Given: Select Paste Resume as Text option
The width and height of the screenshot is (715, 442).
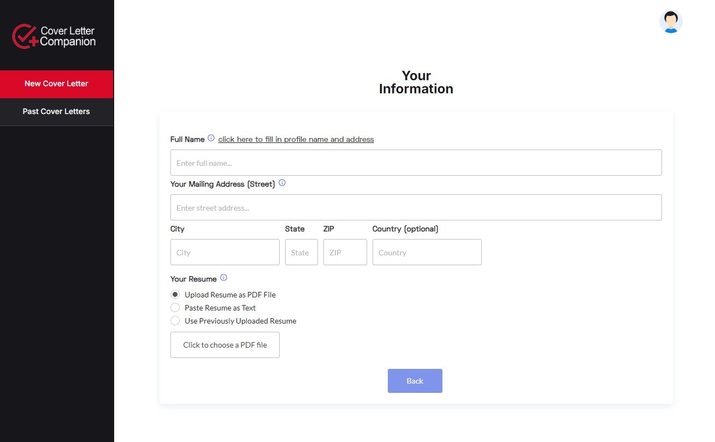Looking at the screenshot, I should pos(175,308).
